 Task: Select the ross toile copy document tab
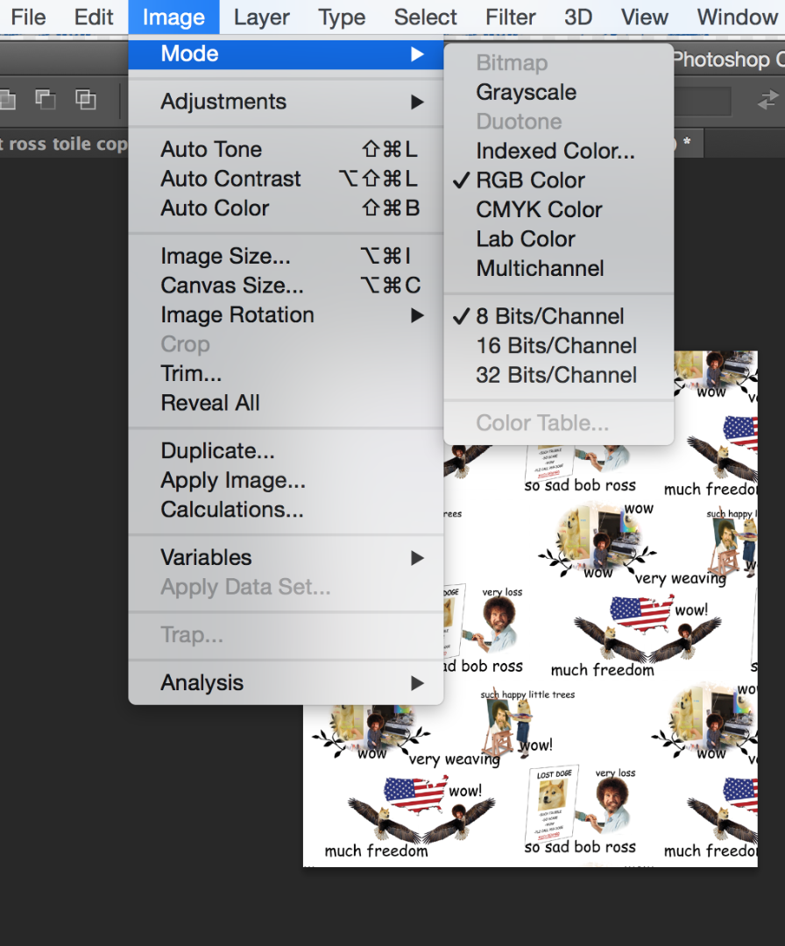click(x=63, y=144)
